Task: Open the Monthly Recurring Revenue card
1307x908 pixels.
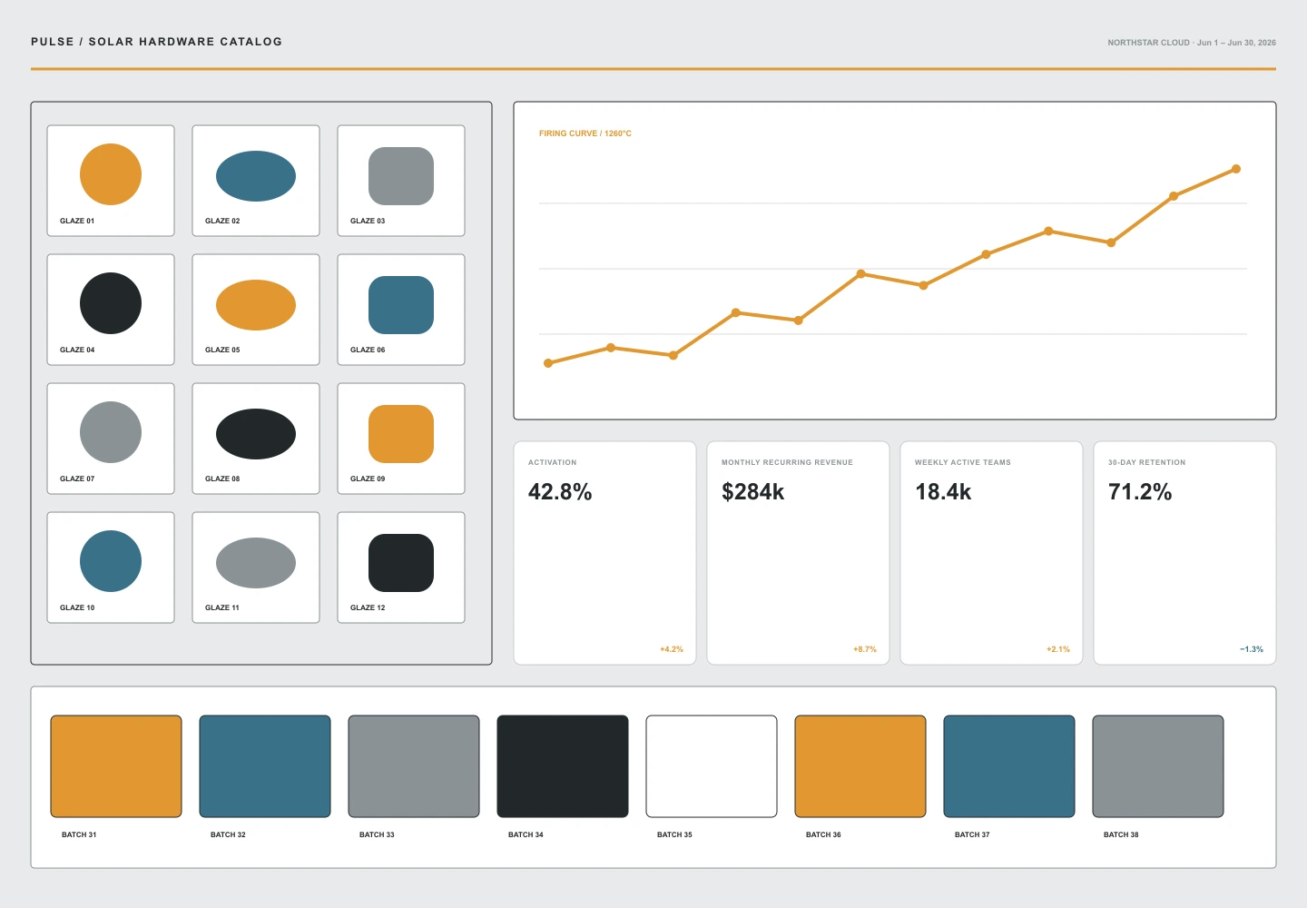Action: [798, 553]
